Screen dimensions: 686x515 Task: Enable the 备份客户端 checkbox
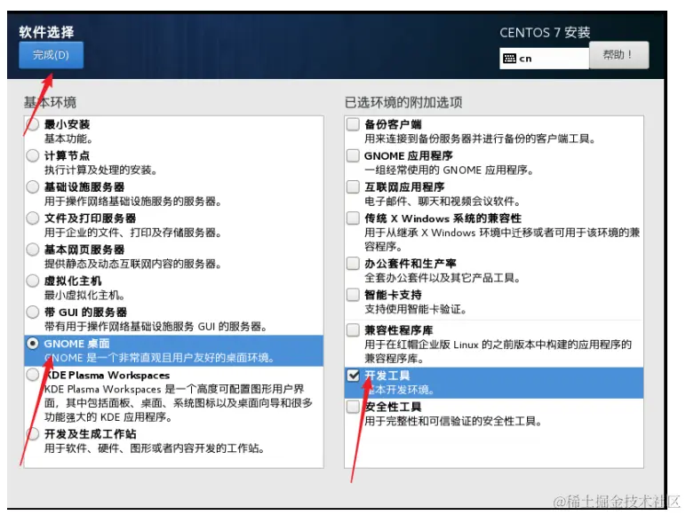click(353, 124)
